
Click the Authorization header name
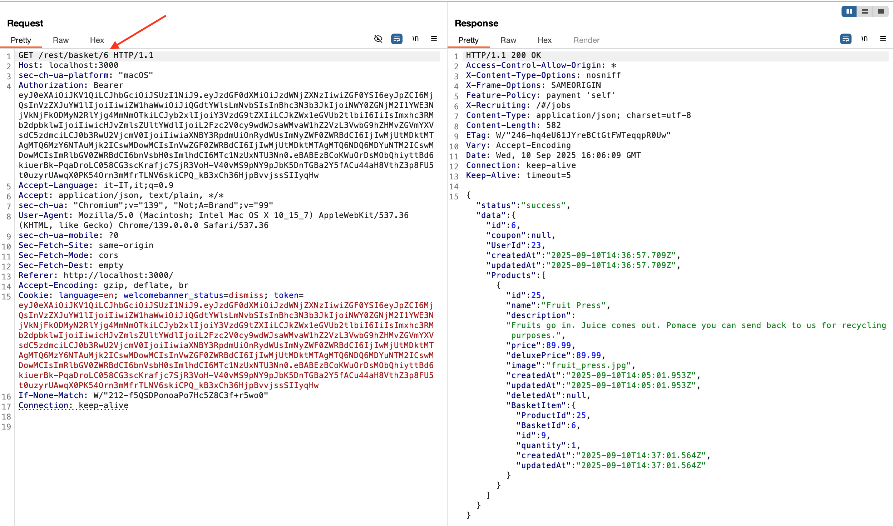(x=51, y=85)
